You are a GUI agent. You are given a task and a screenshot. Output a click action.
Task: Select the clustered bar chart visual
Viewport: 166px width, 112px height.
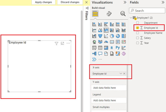tap(106, 24)
